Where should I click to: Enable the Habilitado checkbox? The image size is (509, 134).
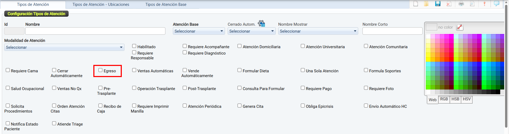tap(134, 46)
